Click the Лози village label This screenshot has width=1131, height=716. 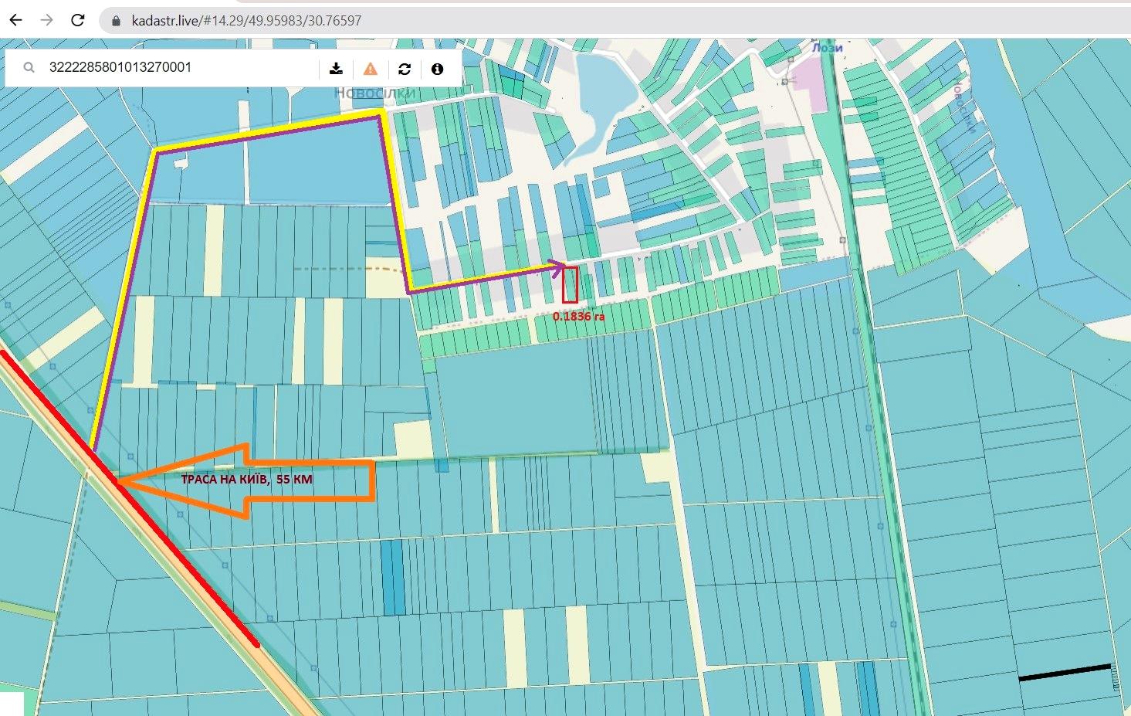[x=827, y=47]
